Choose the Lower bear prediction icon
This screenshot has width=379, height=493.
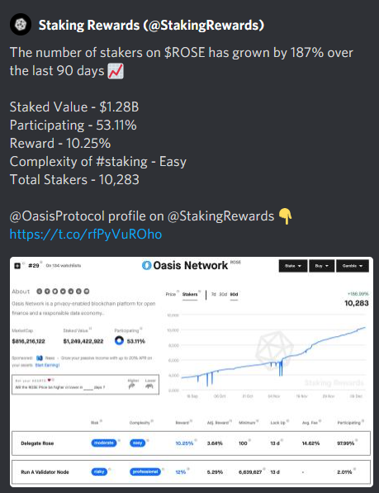(150, 384)
